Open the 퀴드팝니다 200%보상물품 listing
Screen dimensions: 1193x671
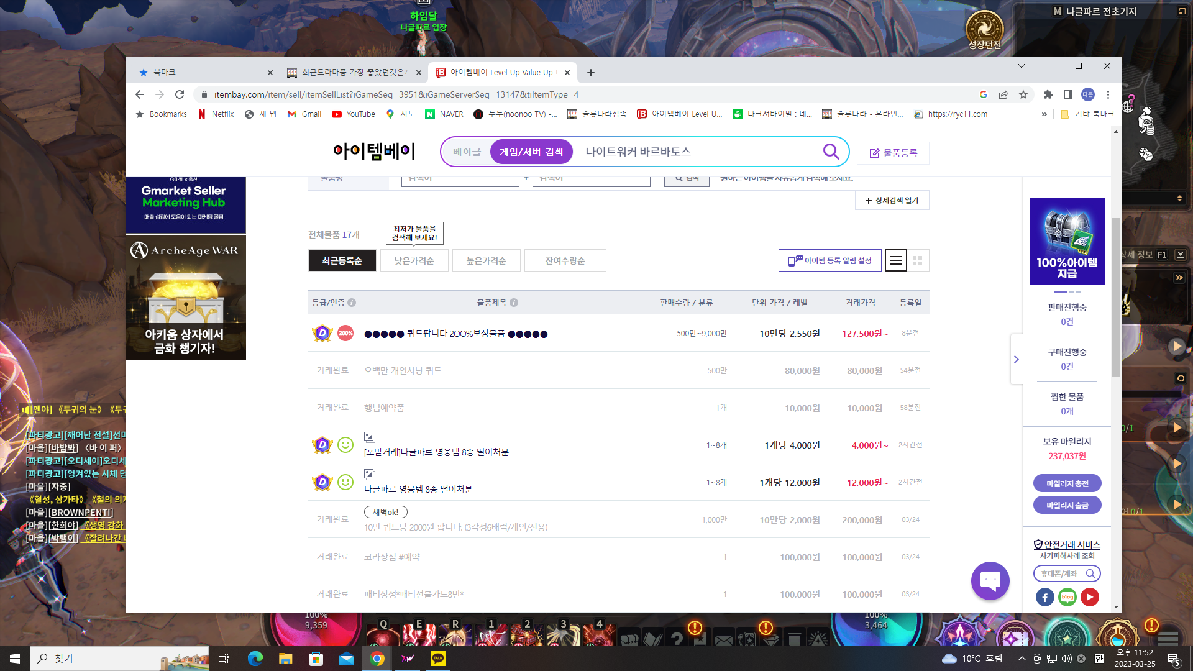[x=456, y=334]
